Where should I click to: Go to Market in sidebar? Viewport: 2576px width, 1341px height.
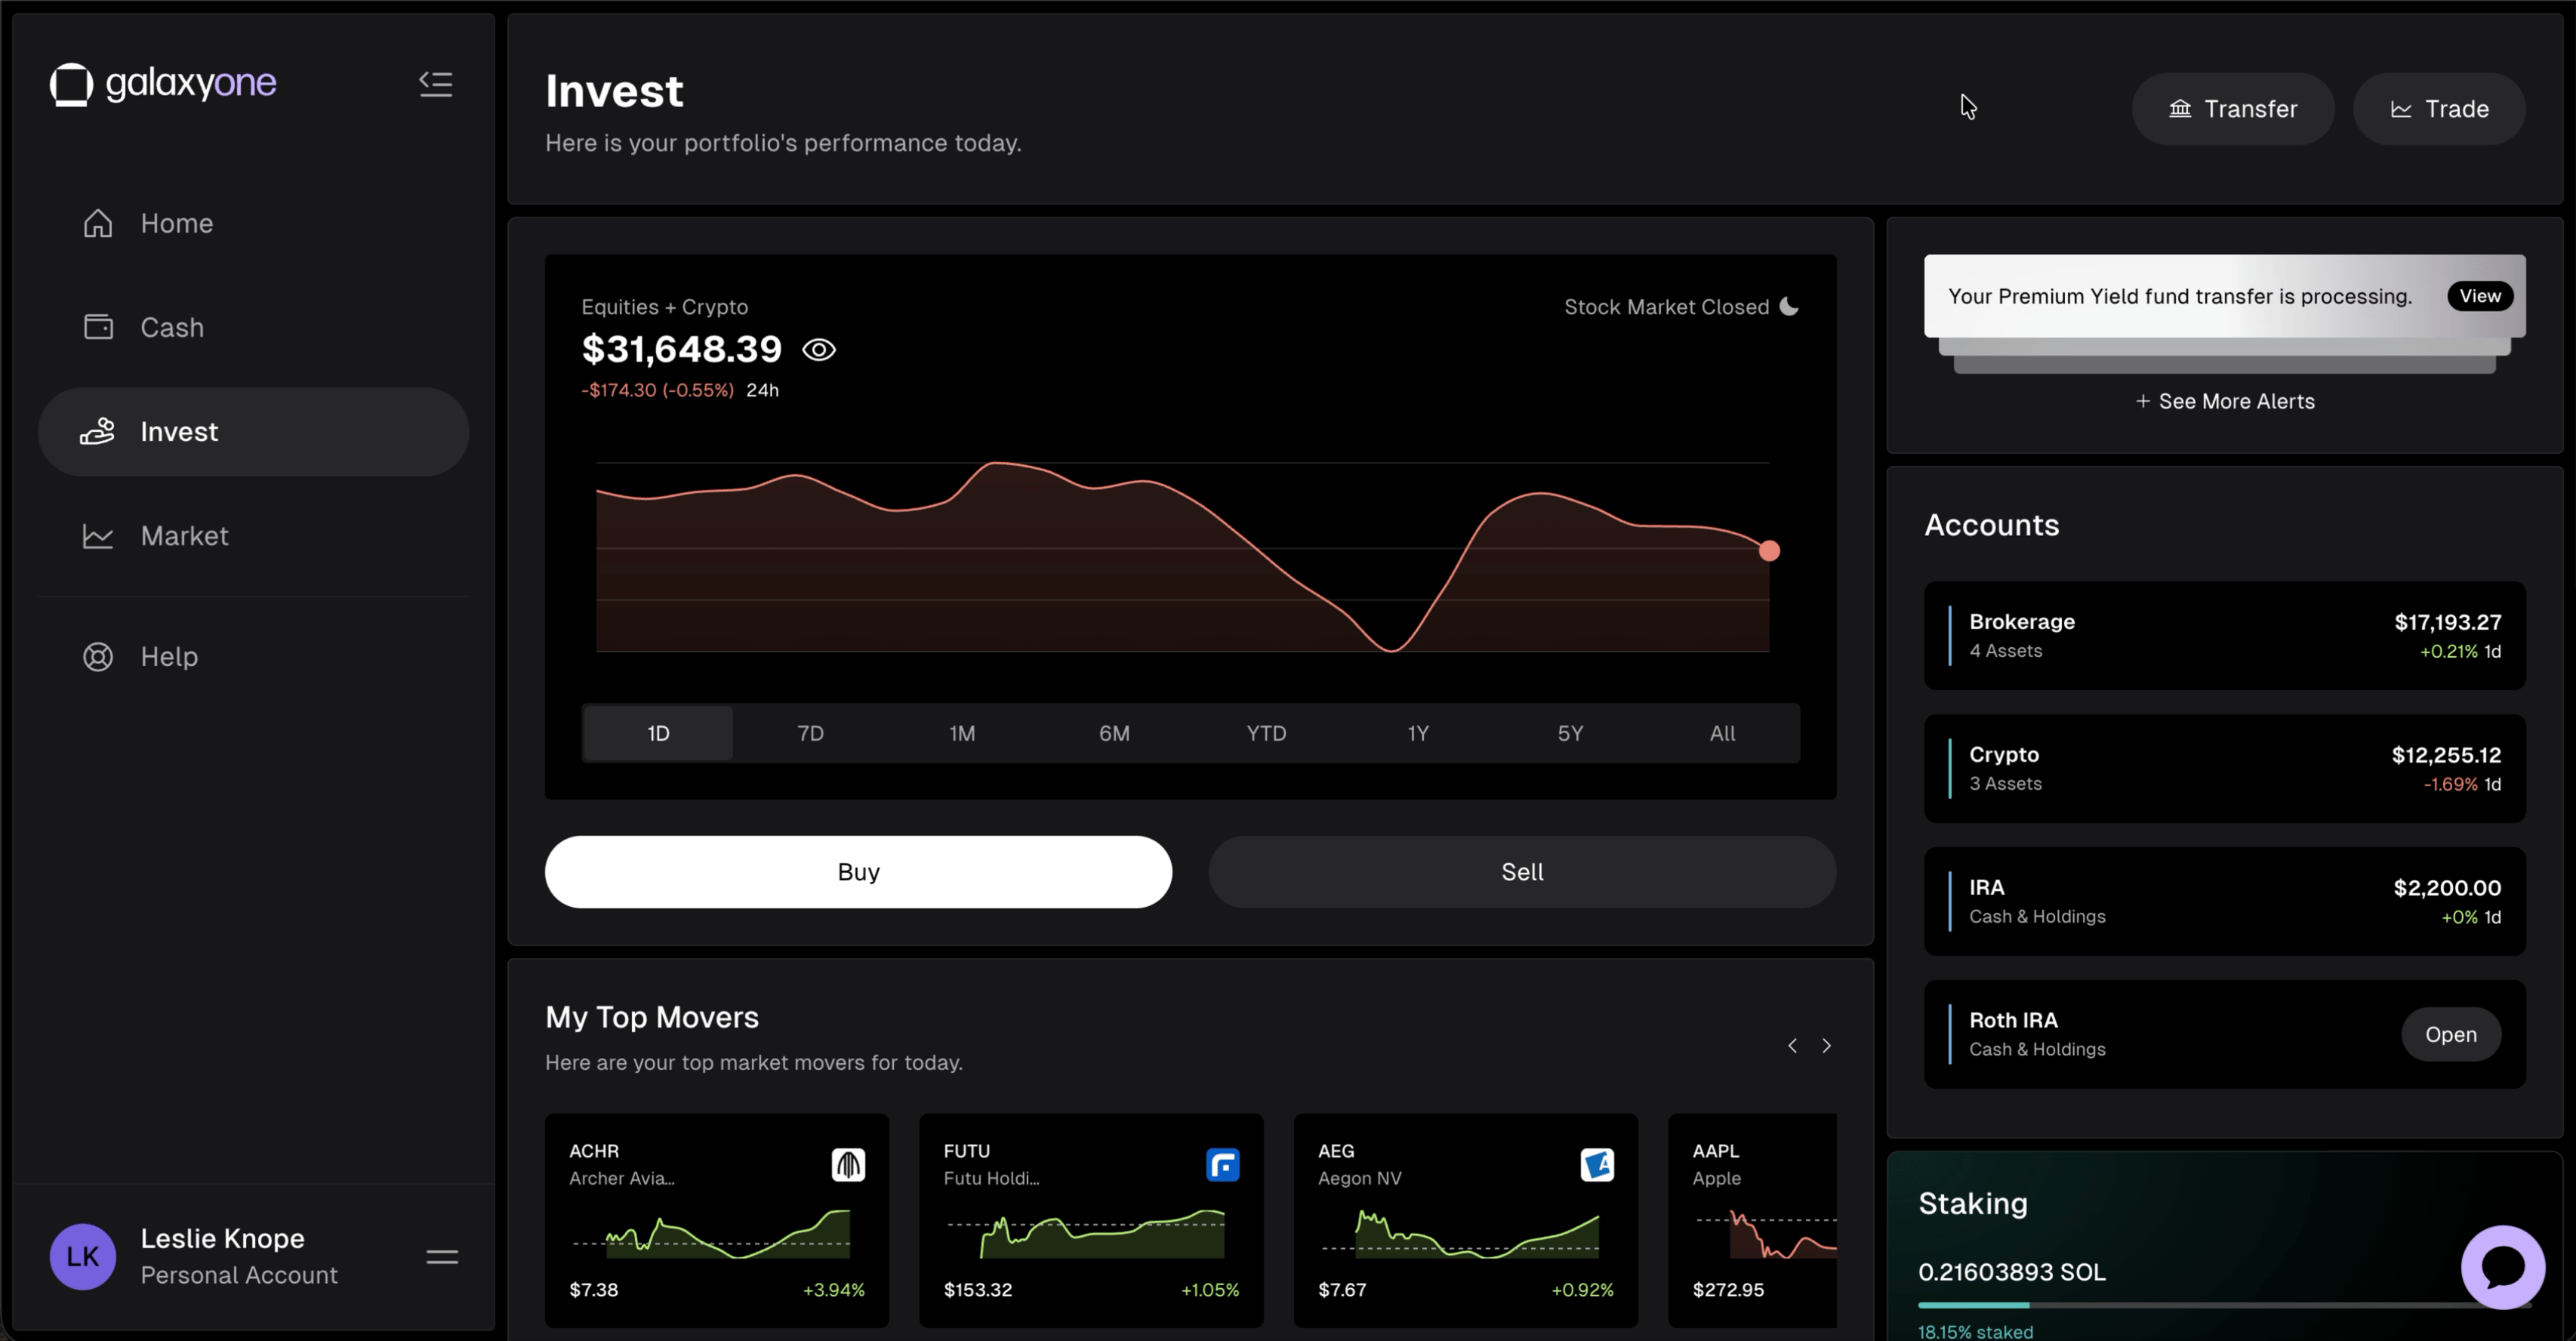(184, 536)
